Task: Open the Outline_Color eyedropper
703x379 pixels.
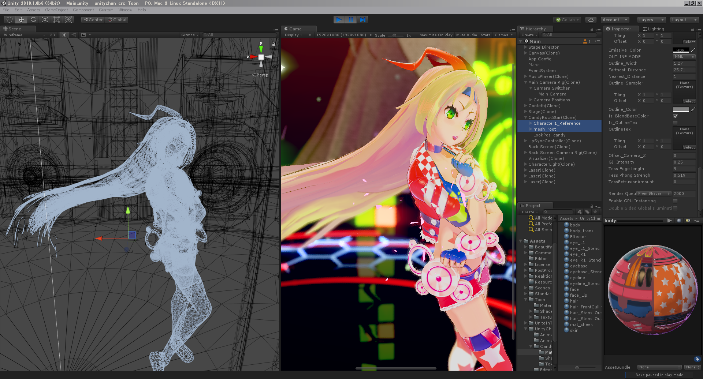Action: click(x=693, y=109)
